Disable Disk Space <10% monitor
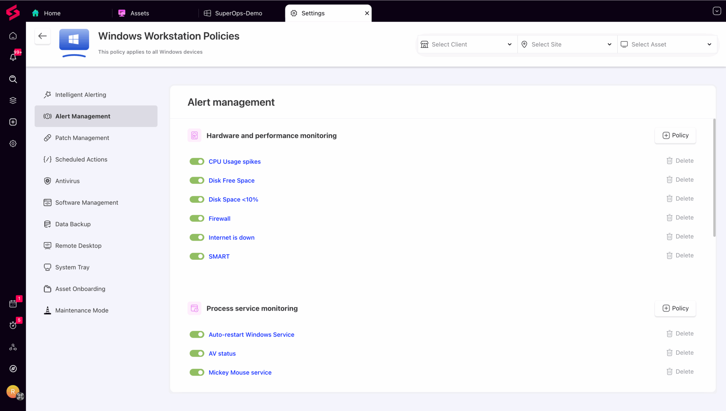726x411 pixels. pyautogui.click(x=197, y=200)
